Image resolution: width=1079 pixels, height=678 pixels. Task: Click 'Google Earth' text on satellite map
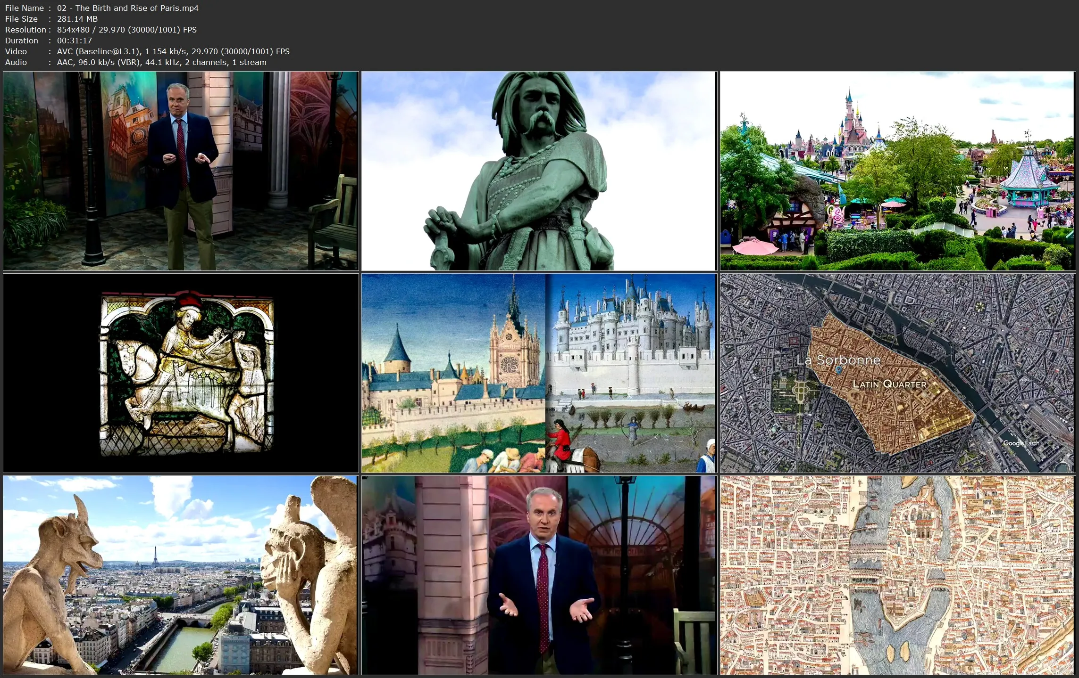[1021, 443]
